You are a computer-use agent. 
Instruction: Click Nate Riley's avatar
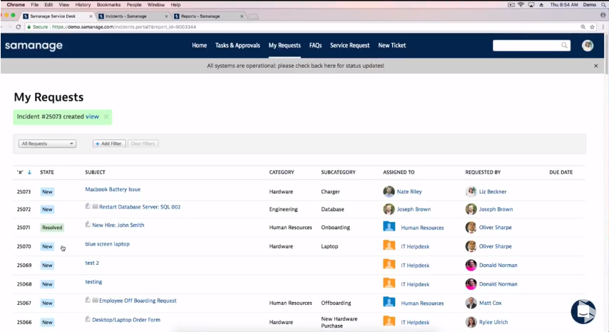click(x=389, y=191)
